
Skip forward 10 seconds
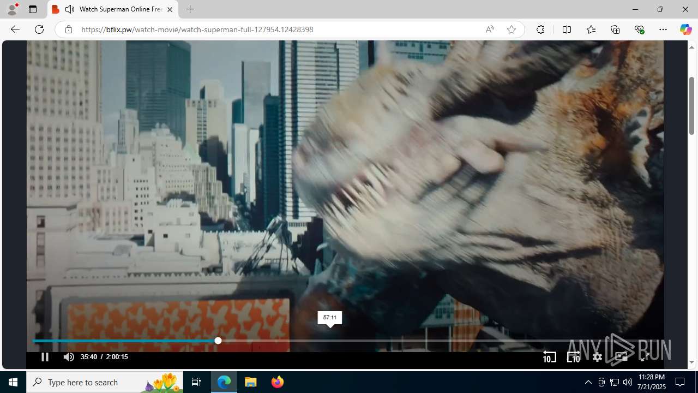click(x=573, y=357)
